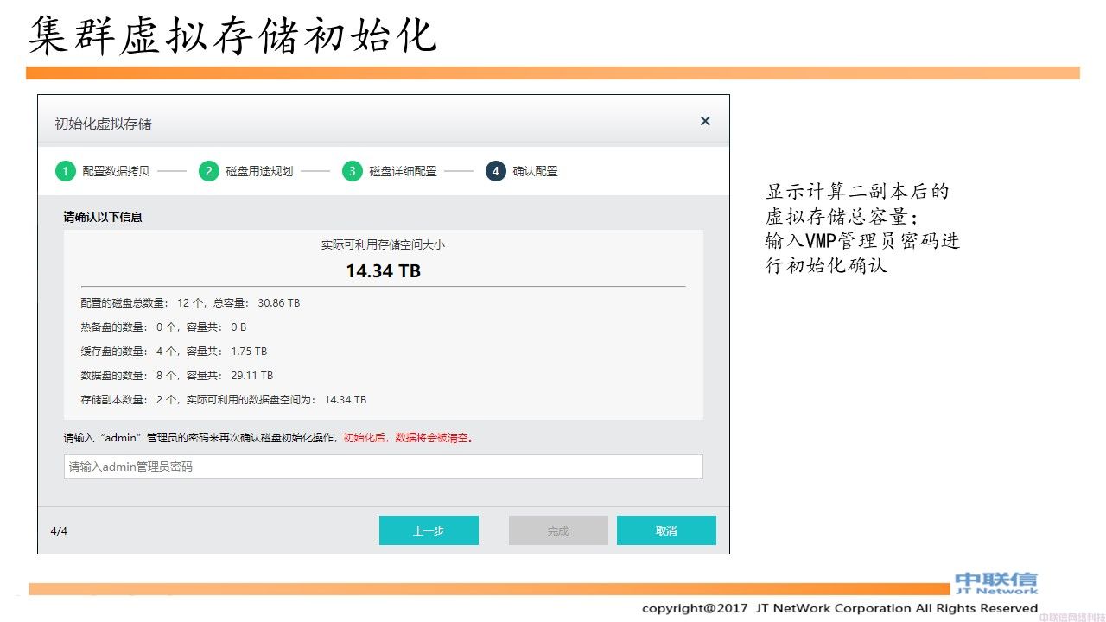This screenshot has width=1106, height=622.
Task: Click step 2 circle 磁盘用途规划
Action: click(x=208, y=171)
